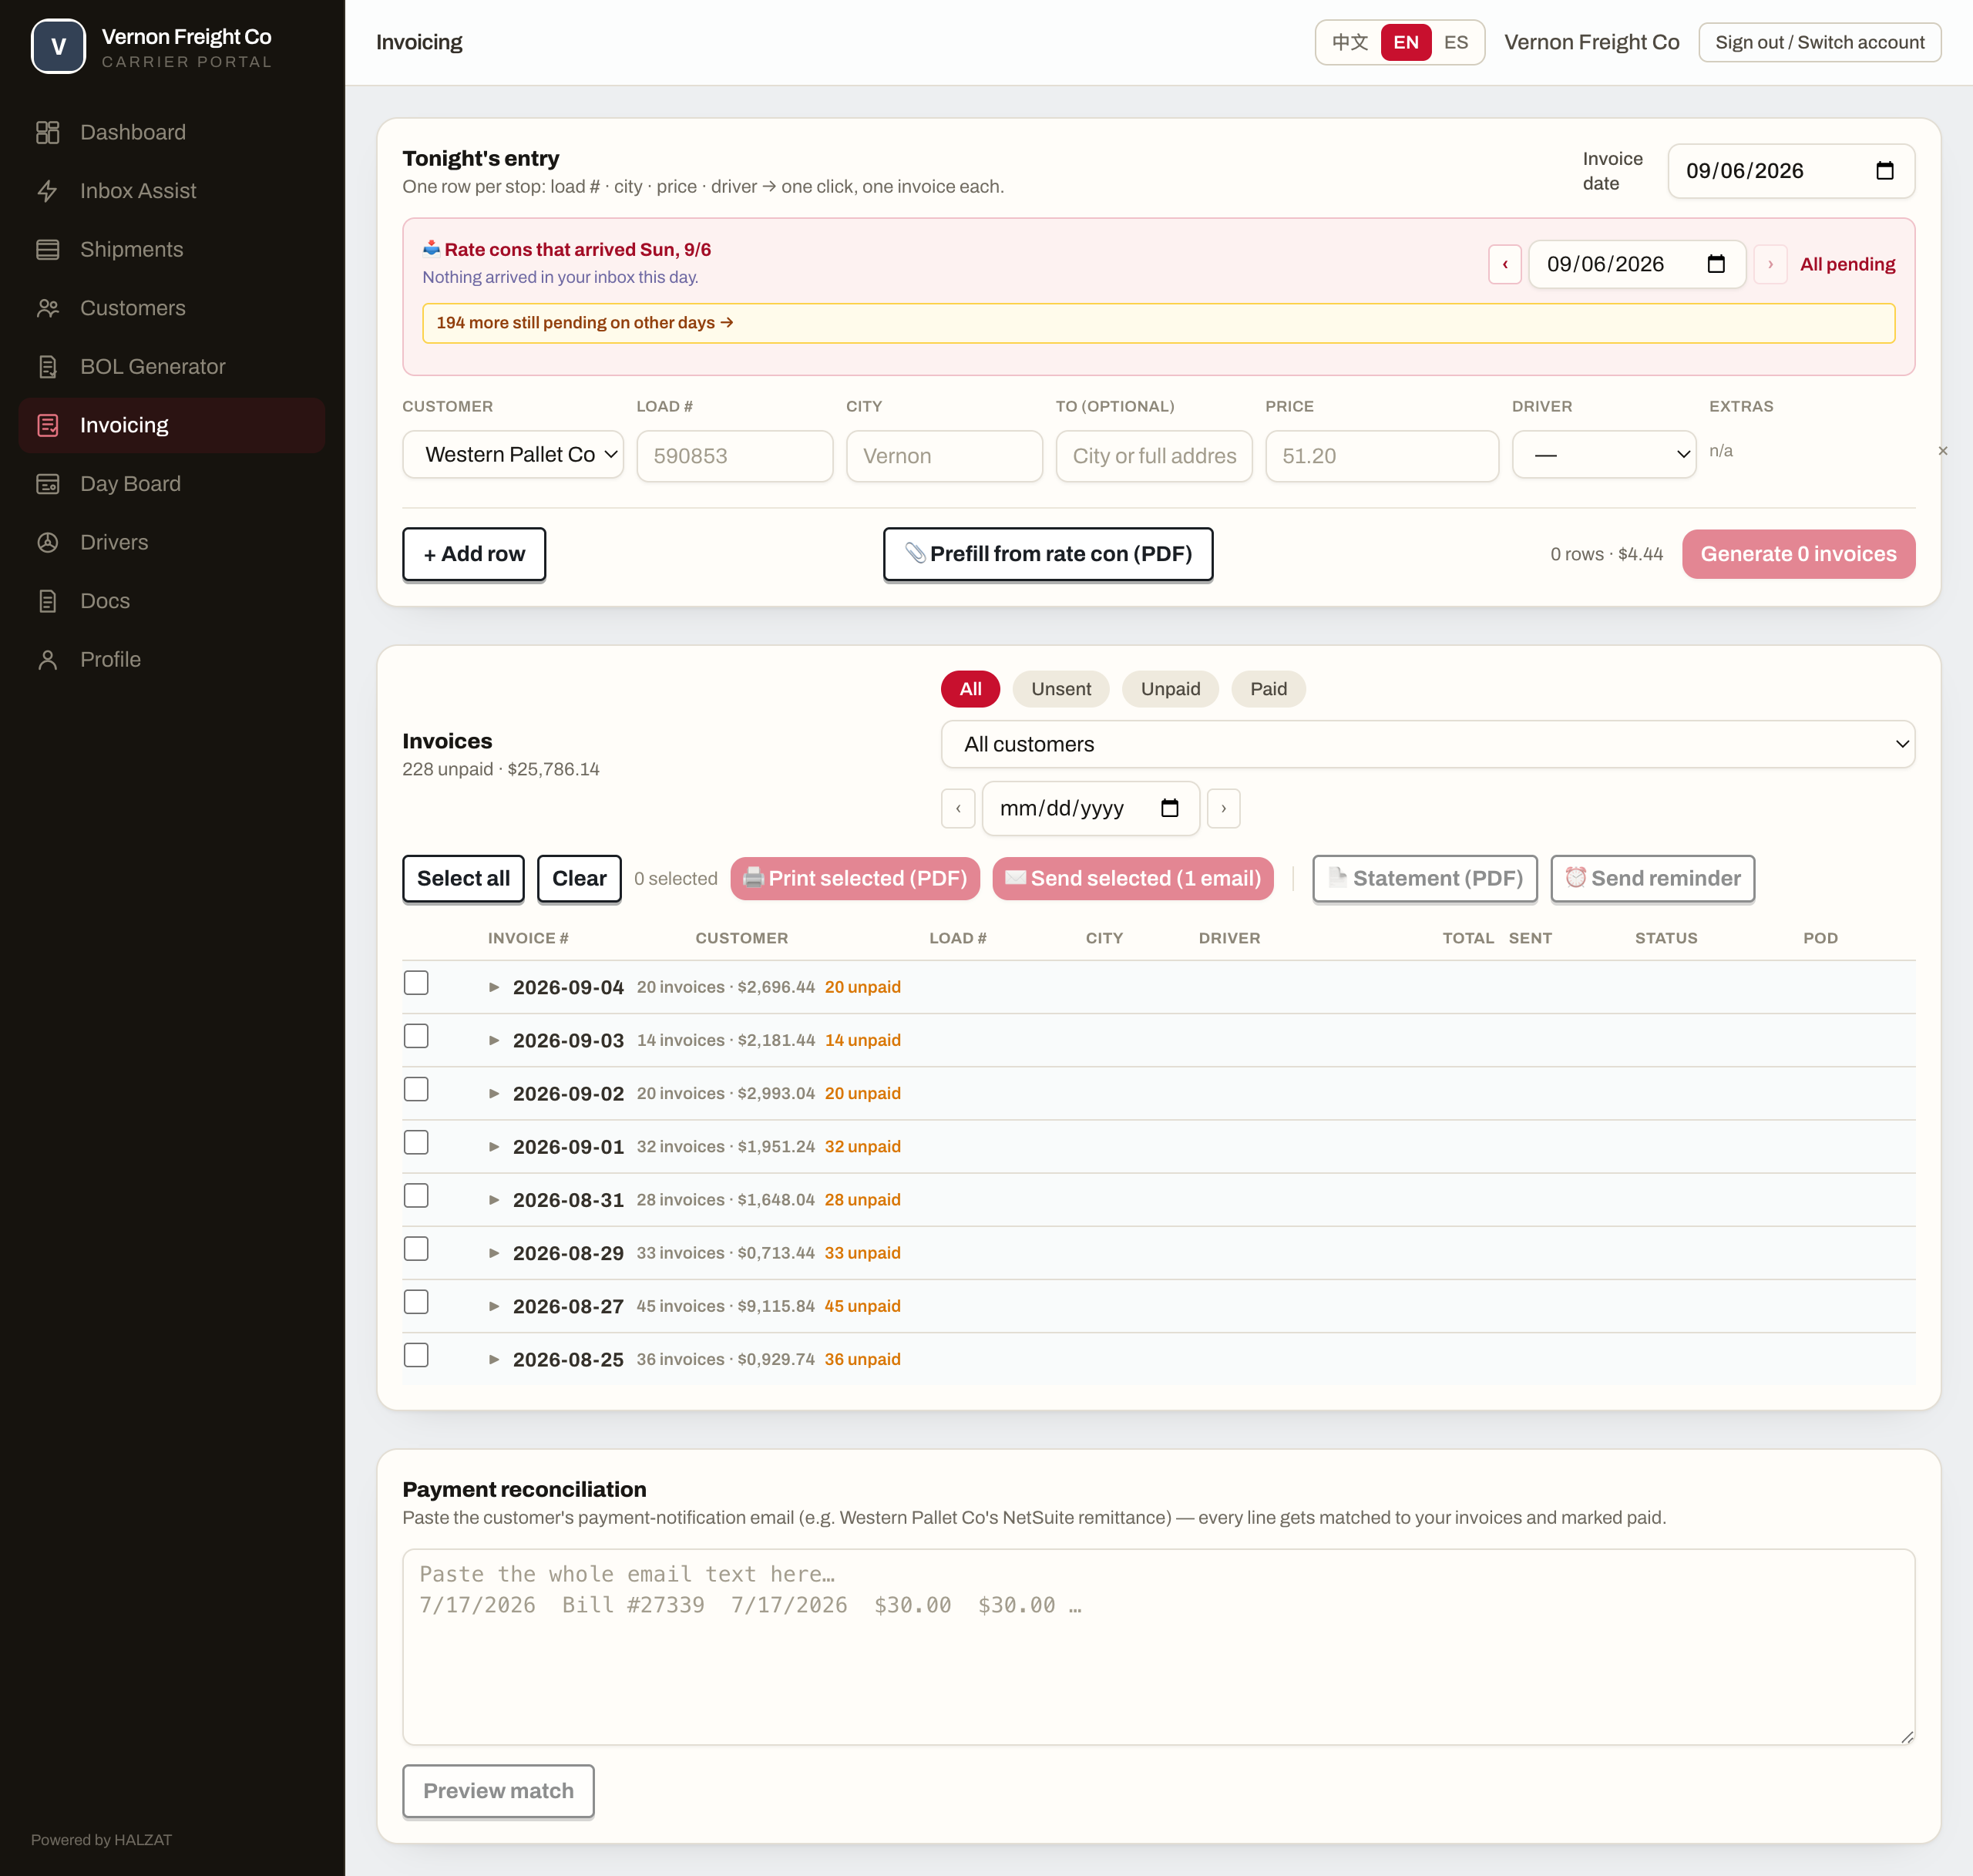Click the Add row button
This screenshot has height=1876, width=1973.
[x=474, y=554]
